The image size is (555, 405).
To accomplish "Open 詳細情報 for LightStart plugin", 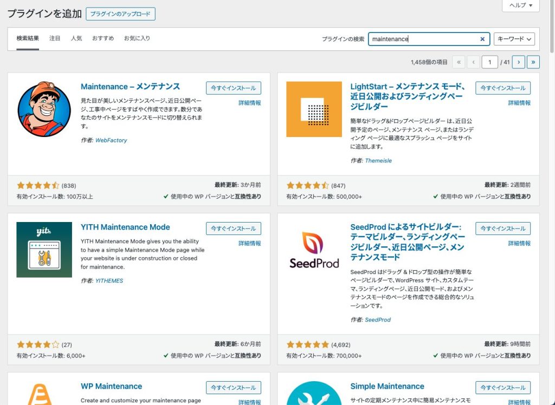I will coord(519,103).
